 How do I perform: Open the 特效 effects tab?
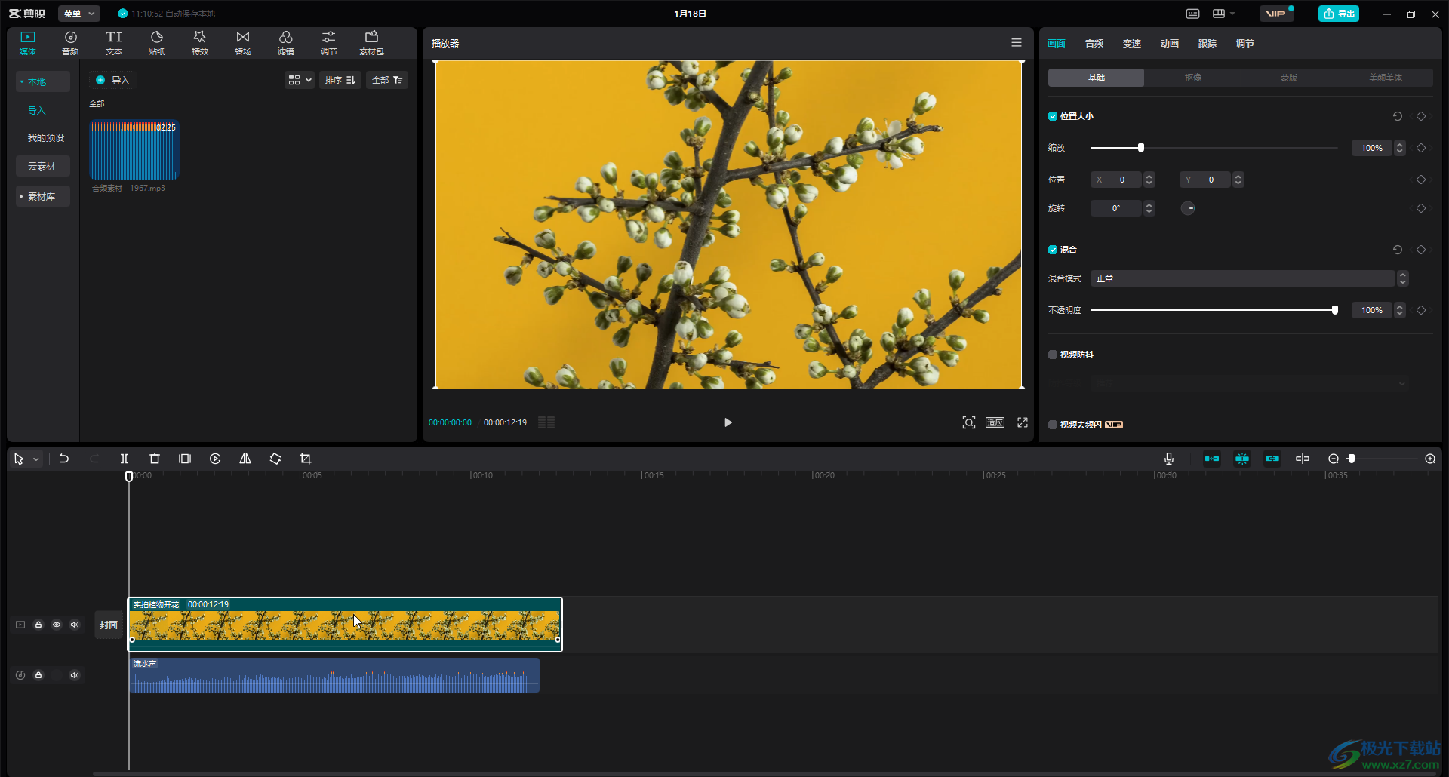[x=200, y=43]
